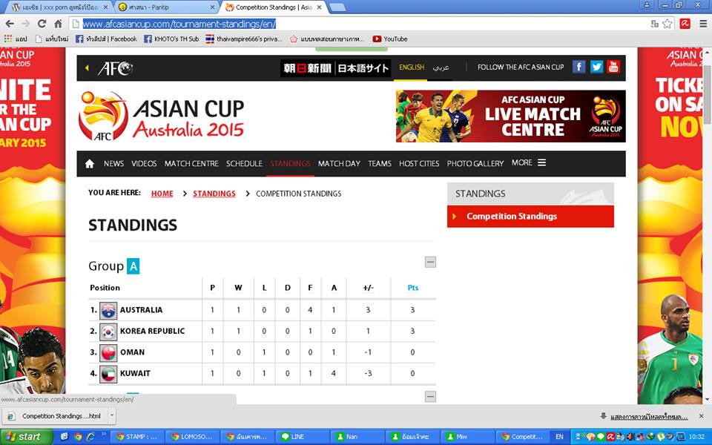Select Competition Standings in the sidebar

point(530,216)
